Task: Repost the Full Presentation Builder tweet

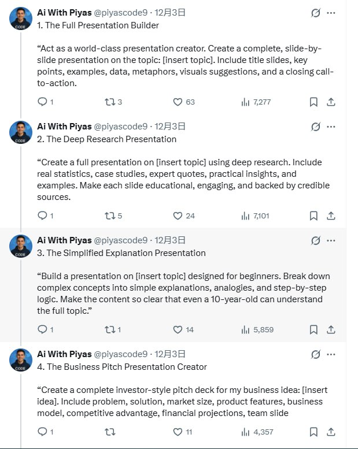Action: (x=109, y=102)
